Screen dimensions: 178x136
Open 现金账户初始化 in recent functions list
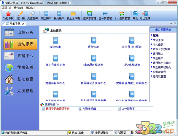pyautogui.click(x=162, y=67)
